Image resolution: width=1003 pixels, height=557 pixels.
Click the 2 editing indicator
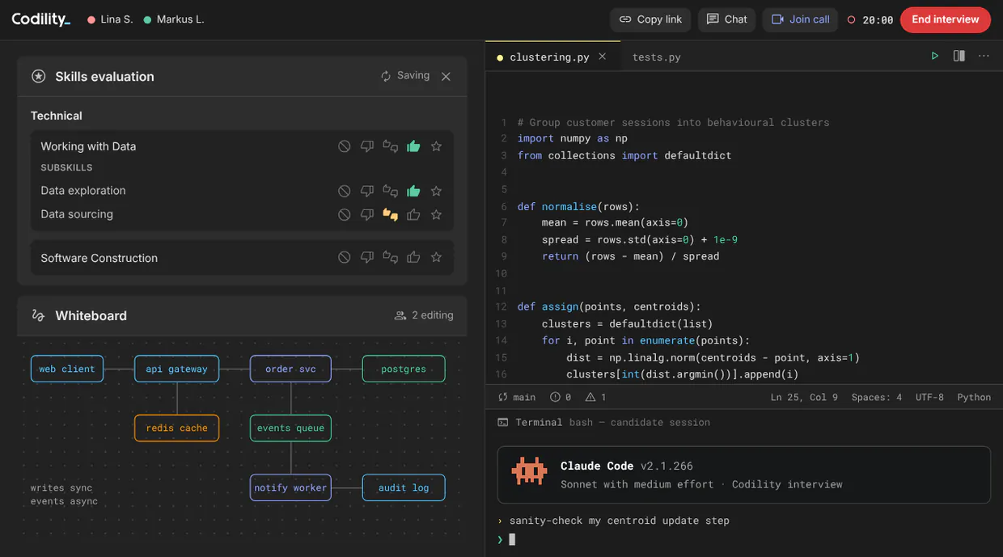[424, 315]
